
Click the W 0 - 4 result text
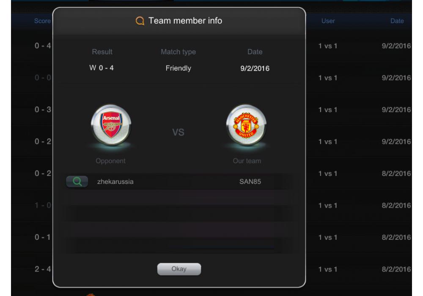click(102, 68)
